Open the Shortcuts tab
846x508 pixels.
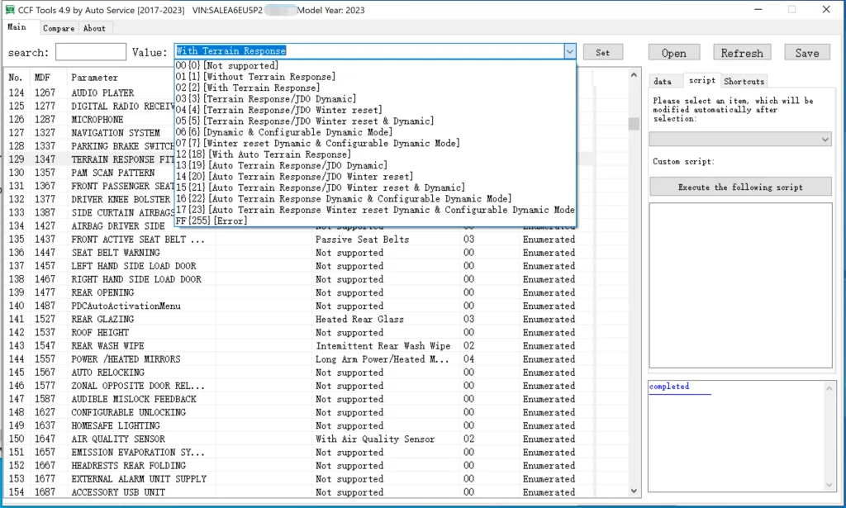pyautogui.click(x=744, y=81)
